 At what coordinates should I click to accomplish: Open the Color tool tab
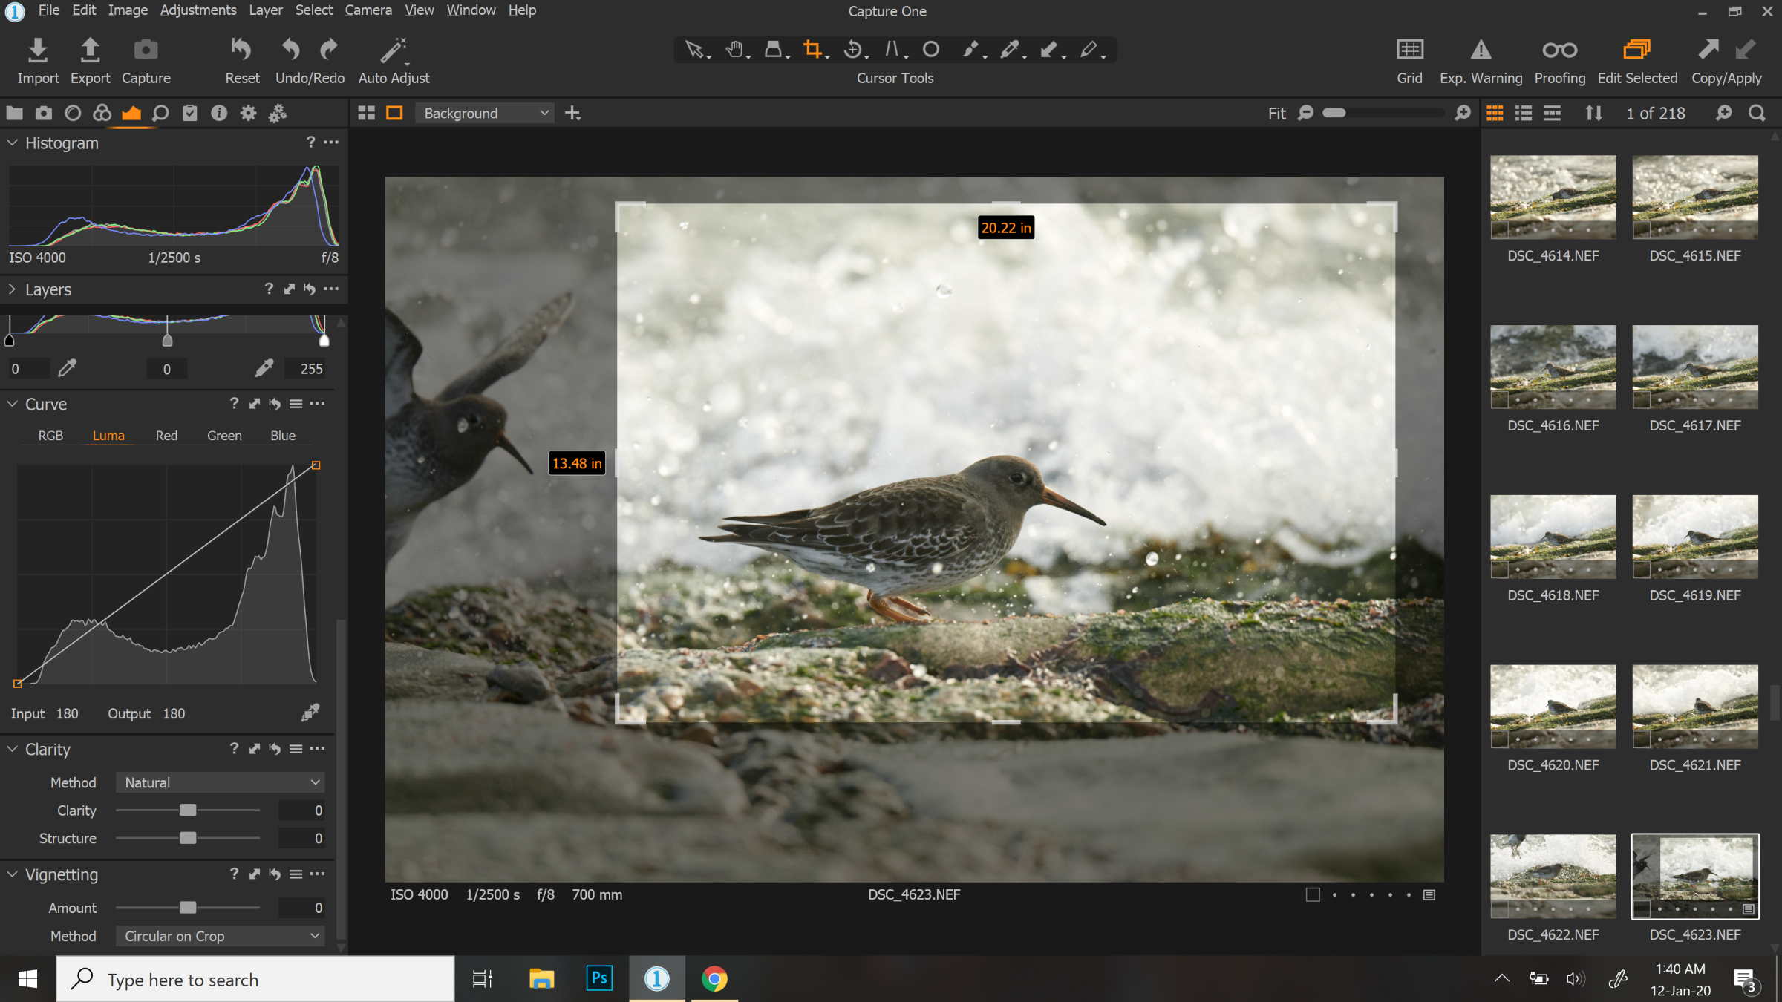click(102, 113)
